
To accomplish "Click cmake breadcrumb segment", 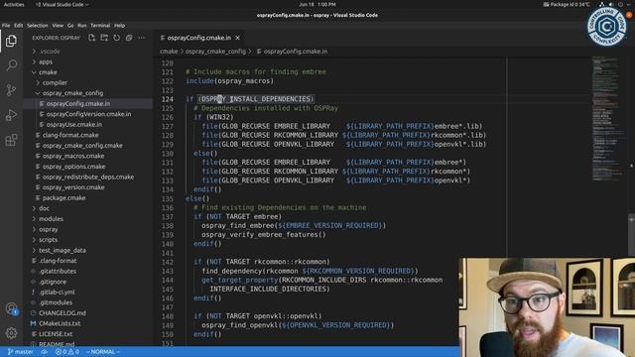I will pos(169,52).
